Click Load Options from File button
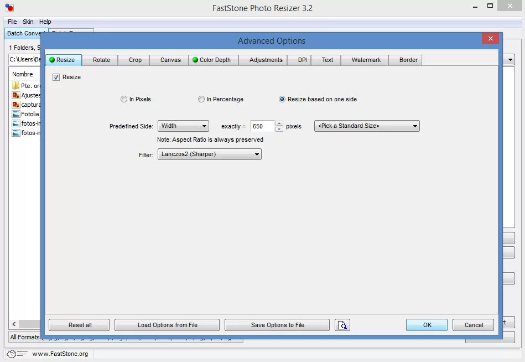 (167, 325)
